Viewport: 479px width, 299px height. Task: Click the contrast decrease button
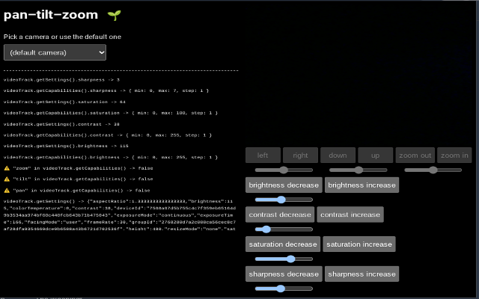click(x=280, y=215)
